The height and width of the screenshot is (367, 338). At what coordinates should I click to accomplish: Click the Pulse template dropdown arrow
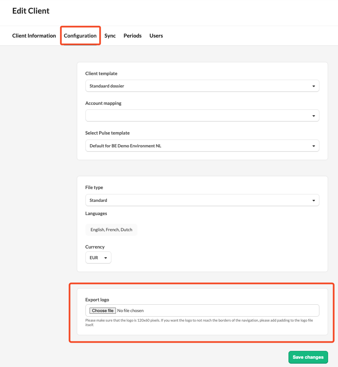pyautogui.click(x=313, y=146)
